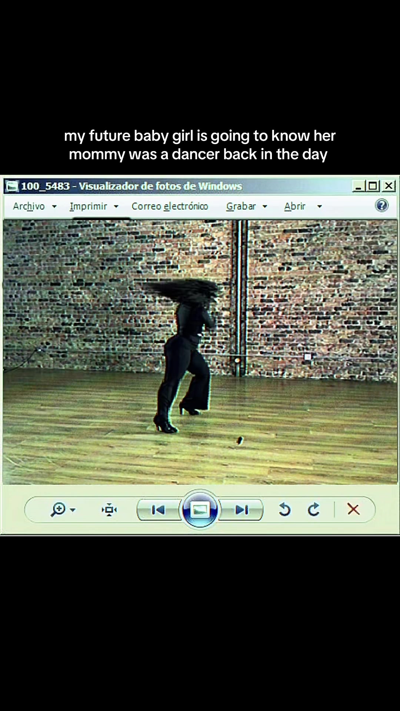Click the fit-to-window actual size icon
The height and width of the screenshot is (711, 400).
(x=109, y=510)
